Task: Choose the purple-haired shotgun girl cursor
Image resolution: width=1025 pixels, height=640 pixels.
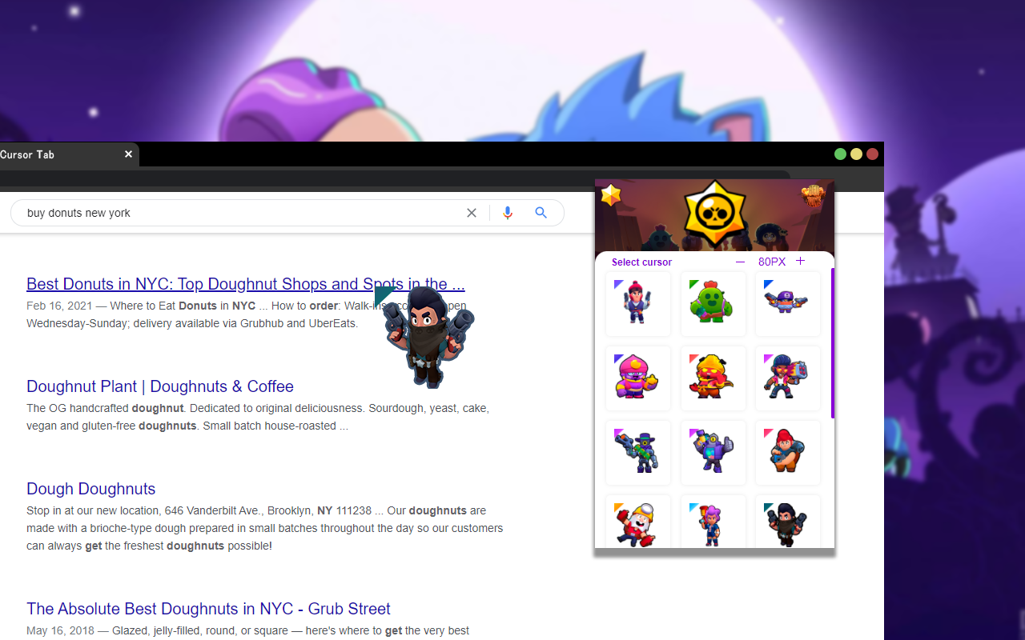Action: click(x=713, y=522)
